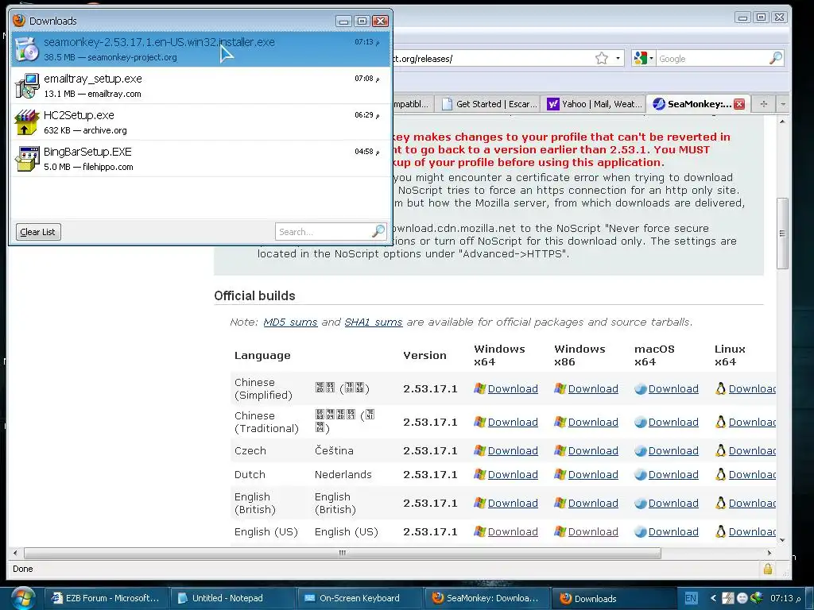
Task: Click the page vertical scrollbar thumb
Action: point(782,234)
